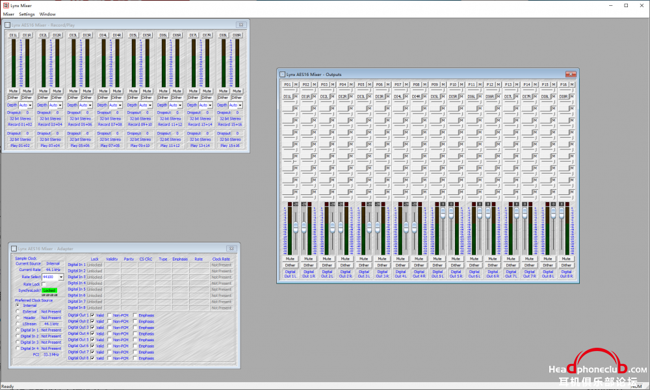
Task: Toggle the M button beside DI5R in Outputs
Action: [461, 97]
